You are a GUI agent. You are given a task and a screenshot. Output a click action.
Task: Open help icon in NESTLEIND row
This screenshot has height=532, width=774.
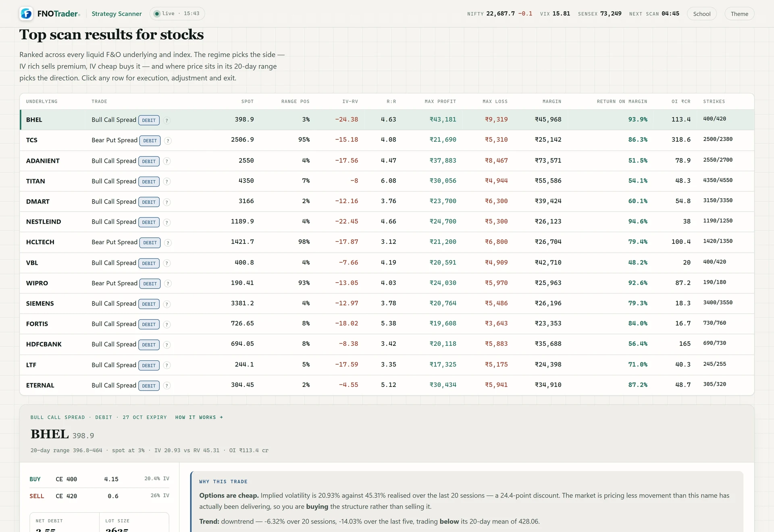pos(166,222)
